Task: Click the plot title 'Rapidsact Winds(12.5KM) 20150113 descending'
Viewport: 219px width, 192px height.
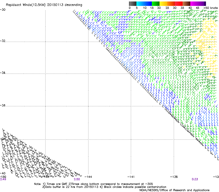Action: coord(44,5)
